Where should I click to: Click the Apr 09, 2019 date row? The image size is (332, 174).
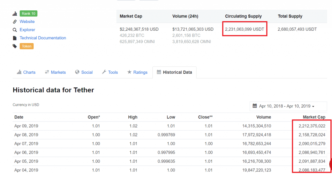(26, 126)
